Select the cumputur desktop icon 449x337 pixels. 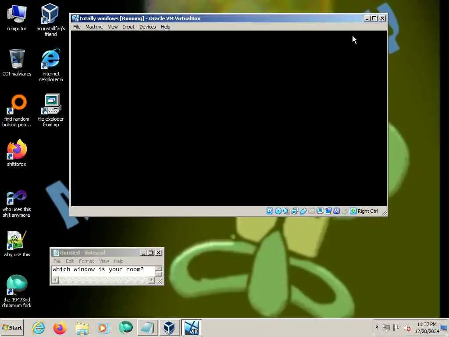[17, 18]
